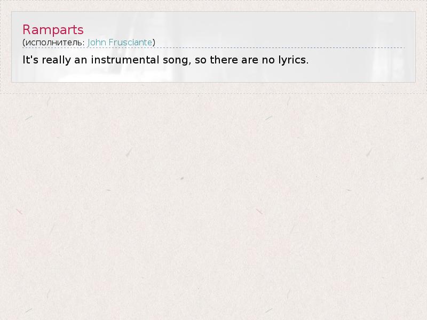
Task: Click the empty area right of Ramparts title
Action: (240, 29)
